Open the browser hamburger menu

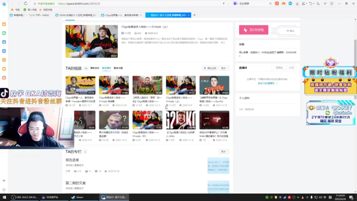332,4
